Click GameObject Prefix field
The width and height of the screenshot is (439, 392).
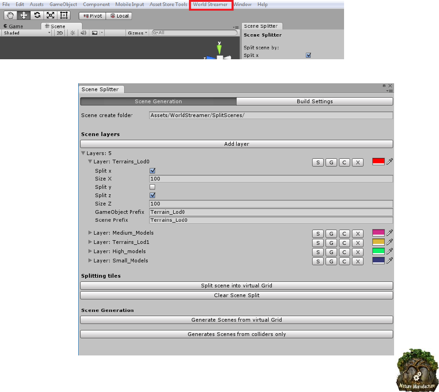(271, 212)
